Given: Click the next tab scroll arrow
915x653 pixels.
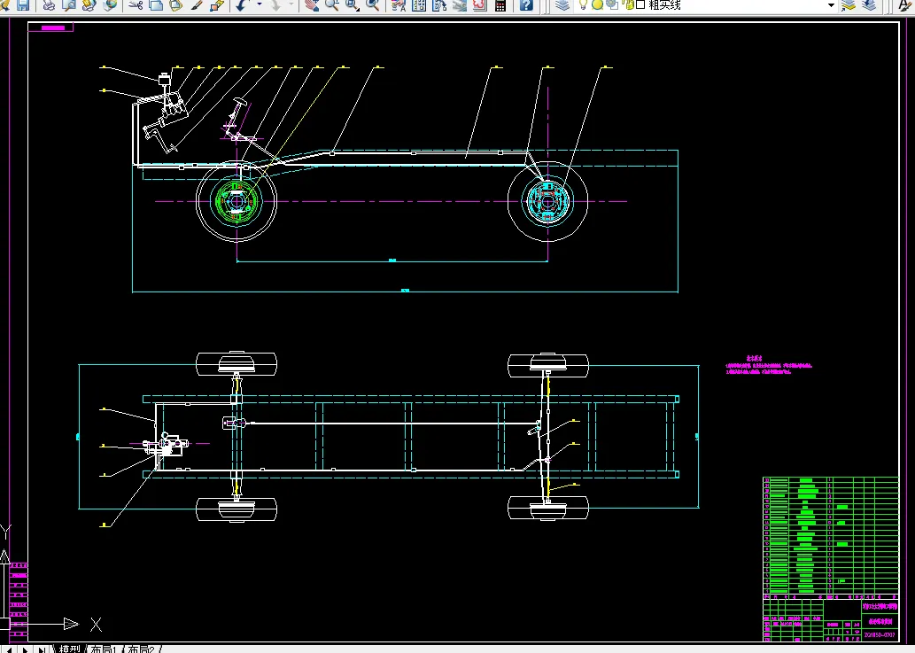Looking at the screenshot, I should pyautogui.click(x=25, y=649).
